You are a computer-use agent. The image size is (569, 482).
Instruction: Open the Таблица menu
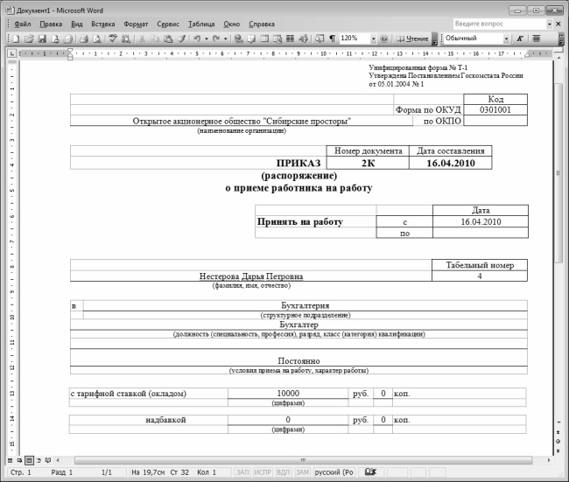click(x=200, y=24)
